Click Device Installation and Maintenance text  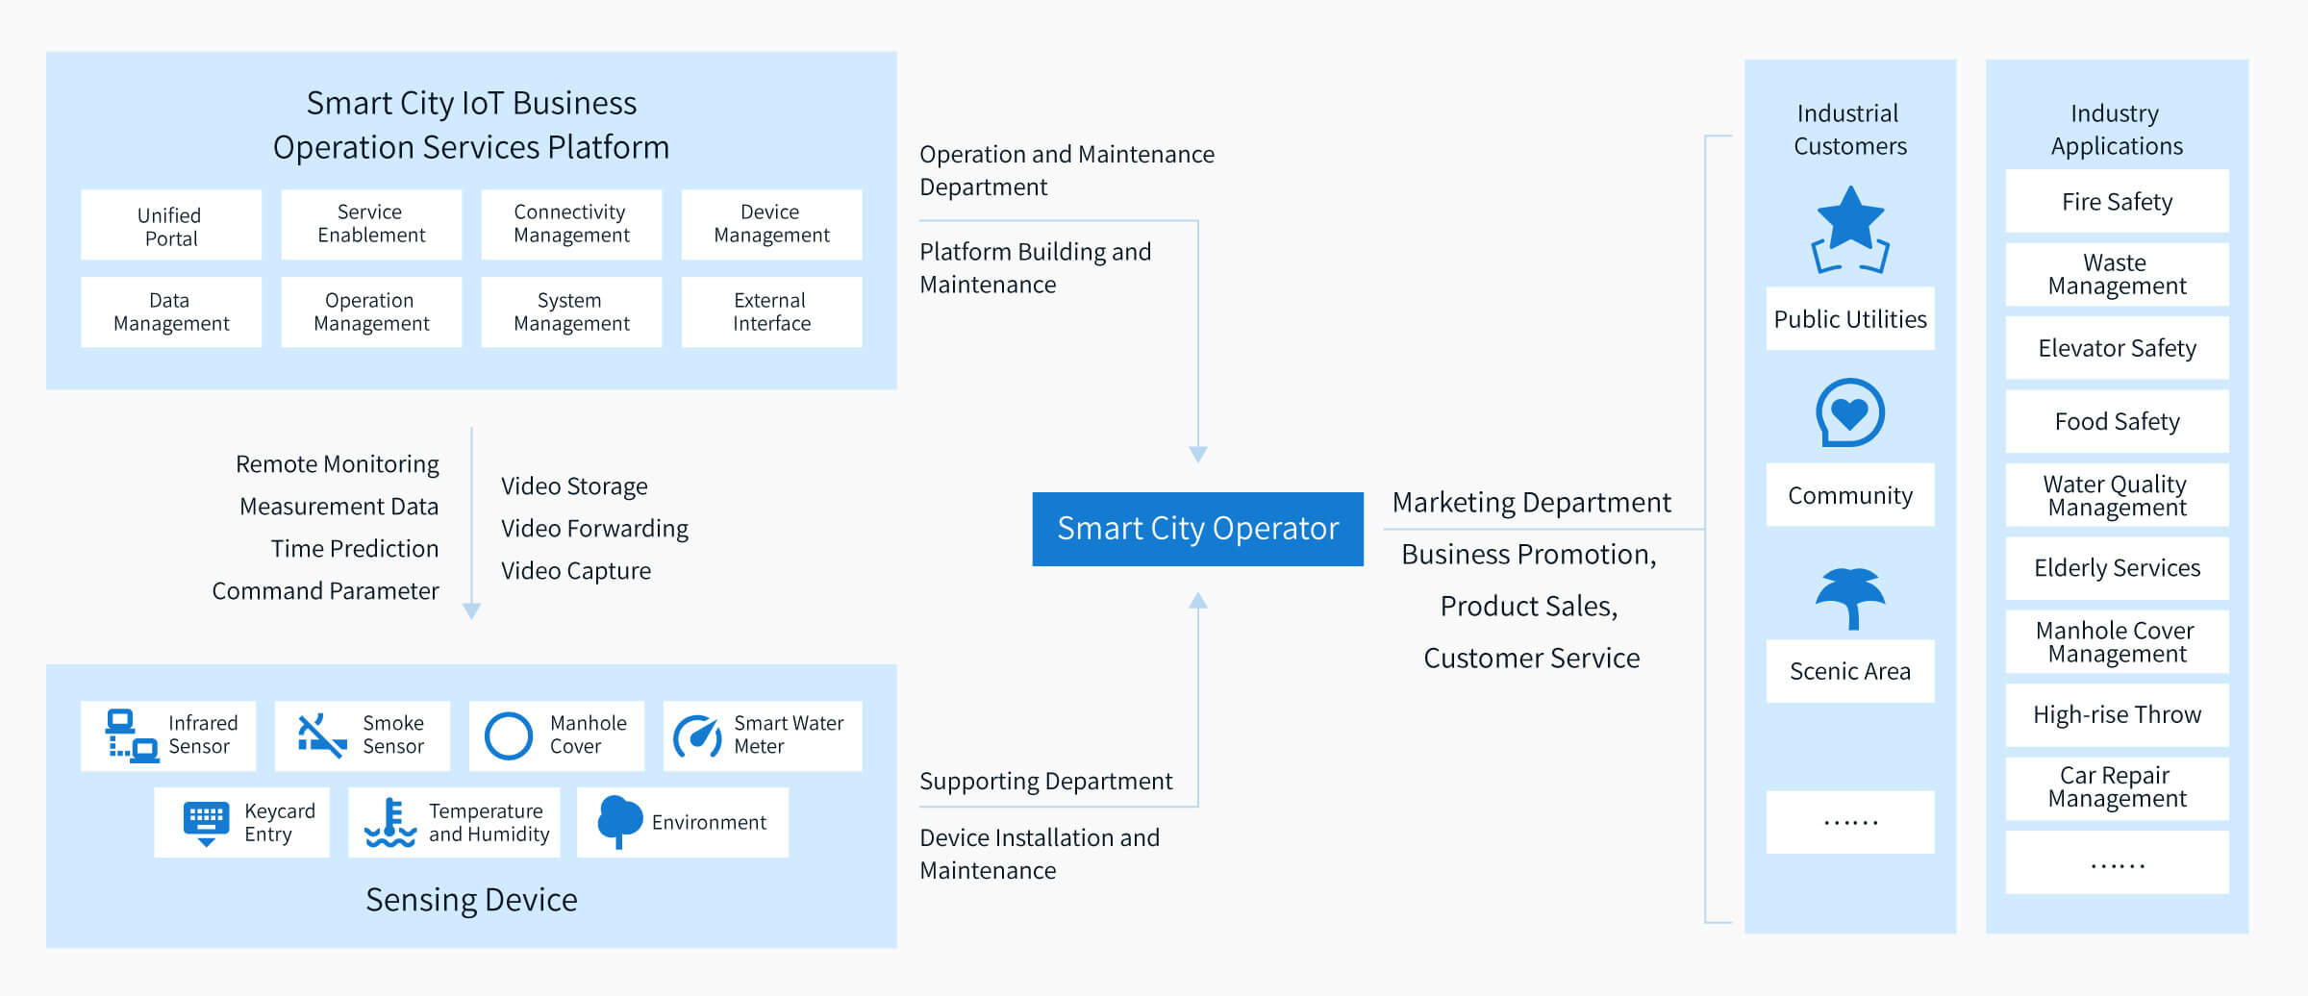coord(1040,854)
